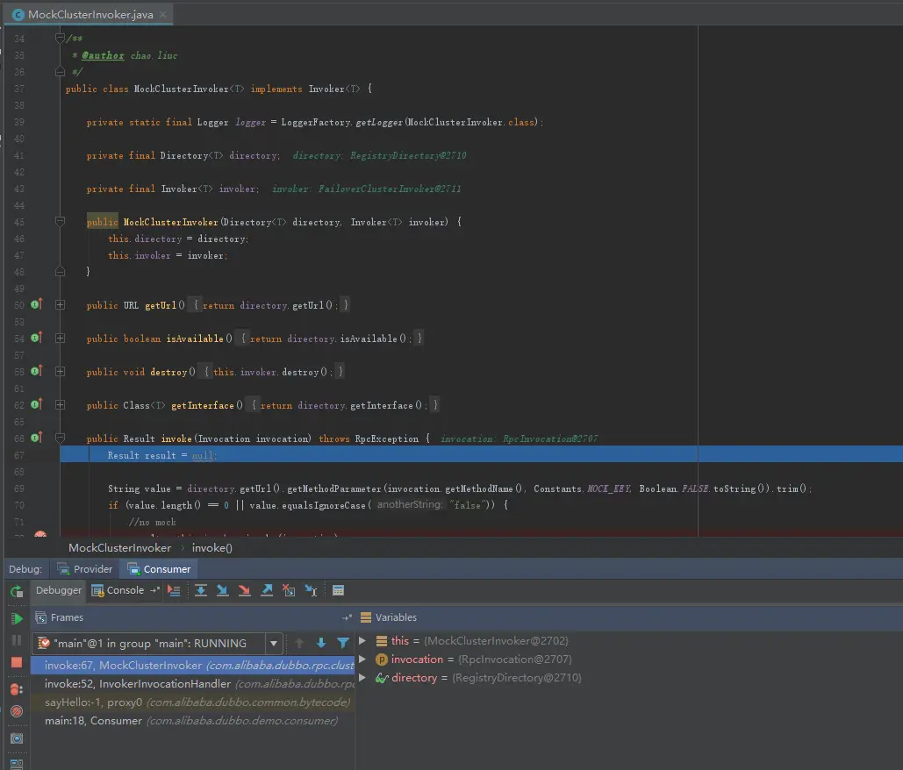Viewport: 903px width, 770px height.
Task: Collapse the Javadoc comment fold at line 34
Action: pos(60,38)
